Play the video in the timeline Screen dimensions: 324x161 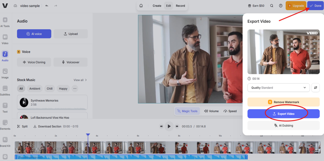(x=169, y=126)
